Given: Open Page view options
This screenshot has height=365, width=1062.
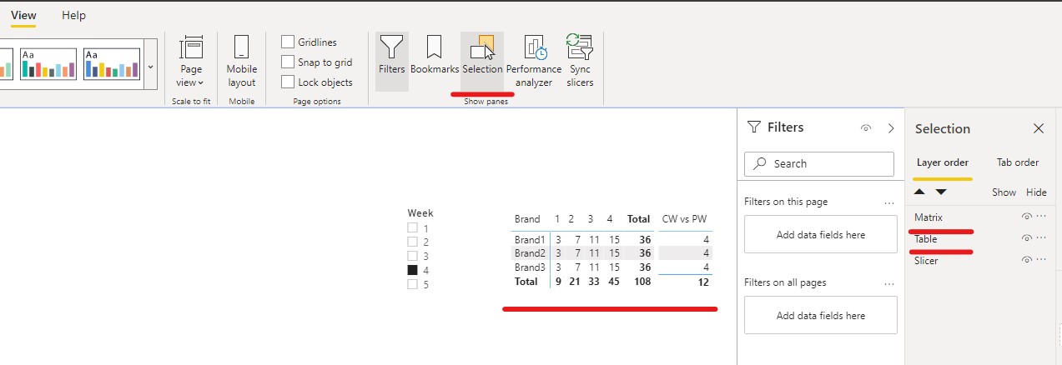Looking at the screenshot, I should click(191, 61).
